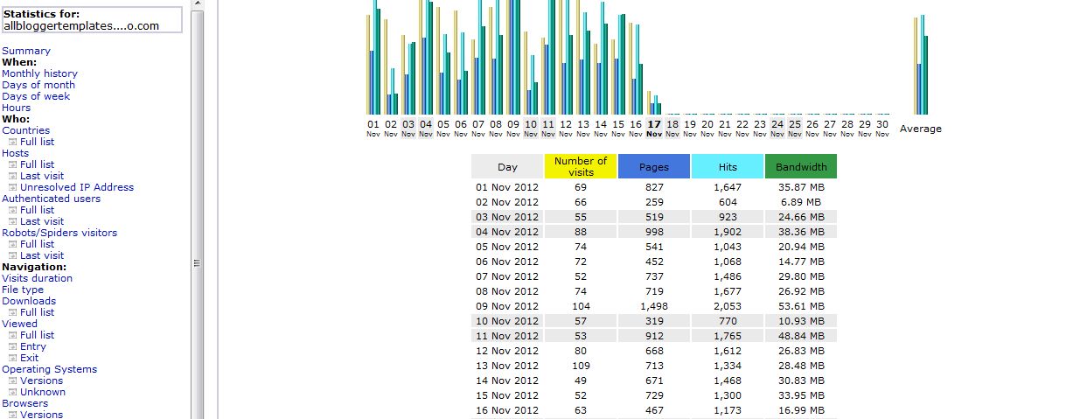This screenshot has width=1073, height=419.
Task: Click the 01 Nov label under chart
Action: tap(373, 129)
